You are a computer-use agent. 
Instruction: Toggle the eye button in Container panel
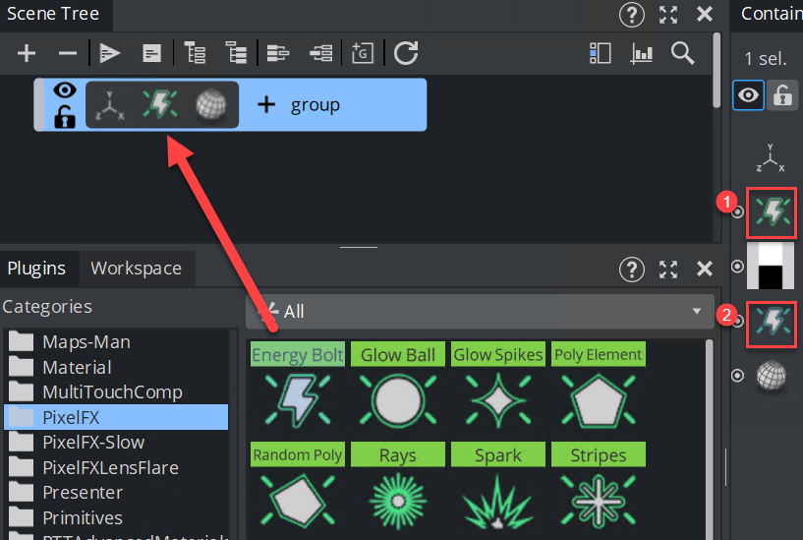pyautogui.click(x=749, y=94)
